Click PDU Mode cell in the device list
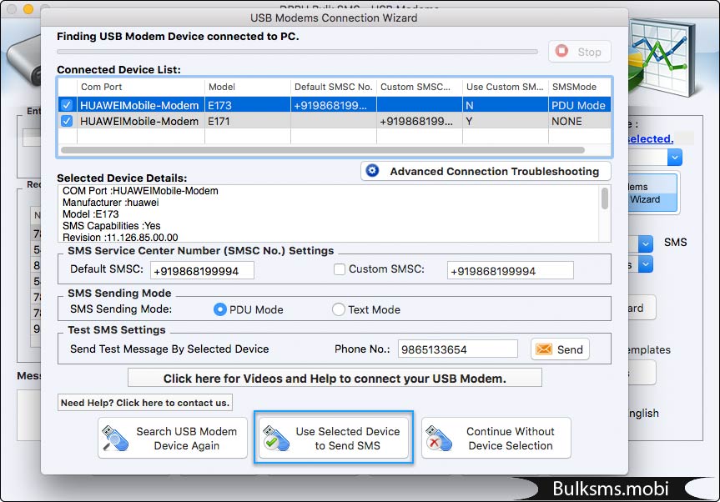 coord(578,106)
